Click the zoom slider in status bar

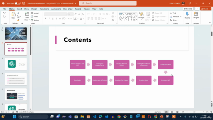pyautogui.click(x=195, y=112)
